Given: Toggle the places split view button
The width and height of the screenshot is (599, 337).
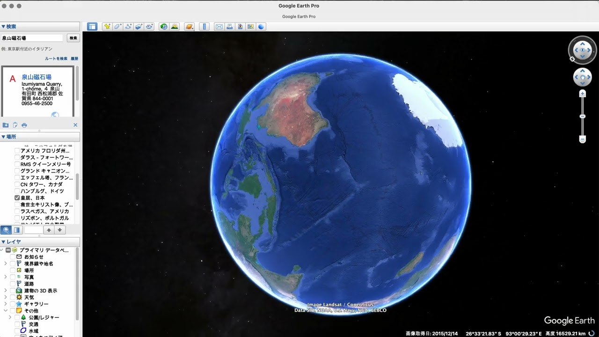Looking at the screenshot, I should coord(17,230).
